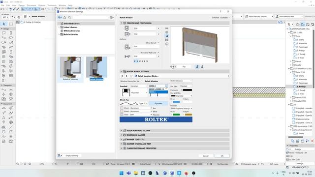
Task: Go to the next Roltek settings page
Action: [x=126, y=76]
